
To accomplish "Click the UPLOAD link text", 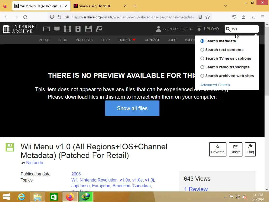I will pos(211,29).
